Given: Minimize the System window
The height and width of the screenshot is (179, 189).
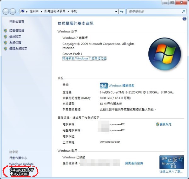Looking at the screenshot, I should 165,3.
